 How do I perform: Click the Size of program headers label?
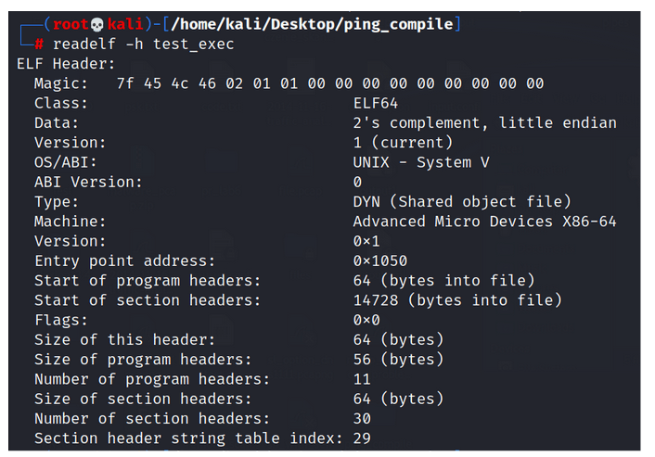tap(143, 360)
